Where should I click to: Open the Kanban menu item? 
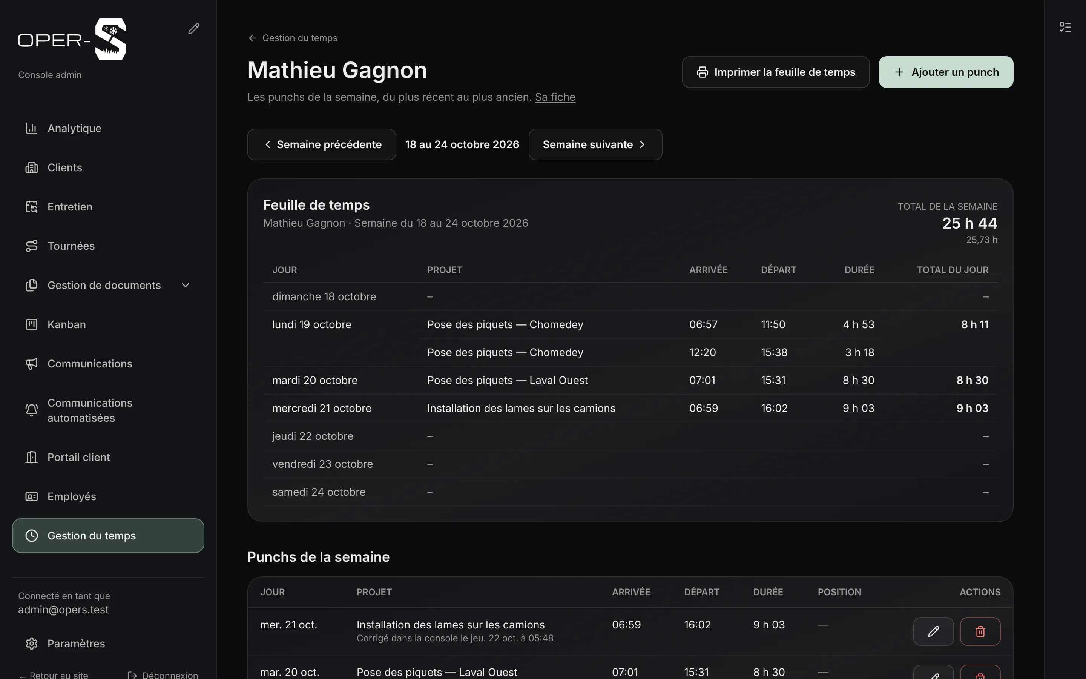pos(108,324)
